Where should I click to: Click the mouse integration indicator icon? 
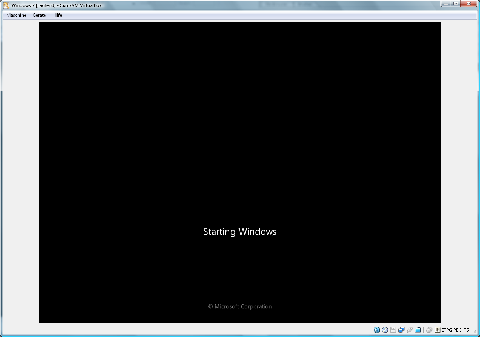tap(429, 330)
